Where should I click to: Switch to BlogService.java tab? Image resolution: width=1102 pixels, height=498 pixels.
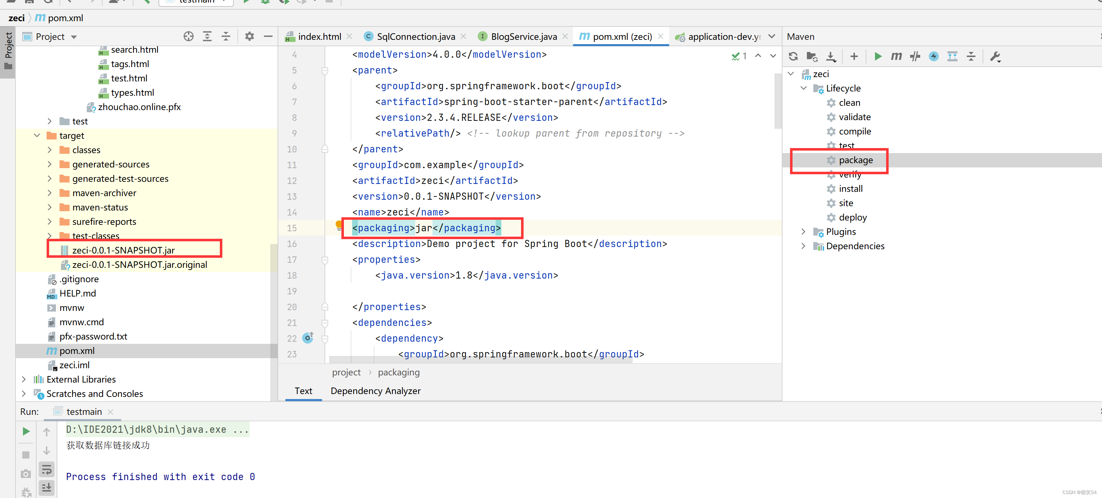(x=523, y=37)
